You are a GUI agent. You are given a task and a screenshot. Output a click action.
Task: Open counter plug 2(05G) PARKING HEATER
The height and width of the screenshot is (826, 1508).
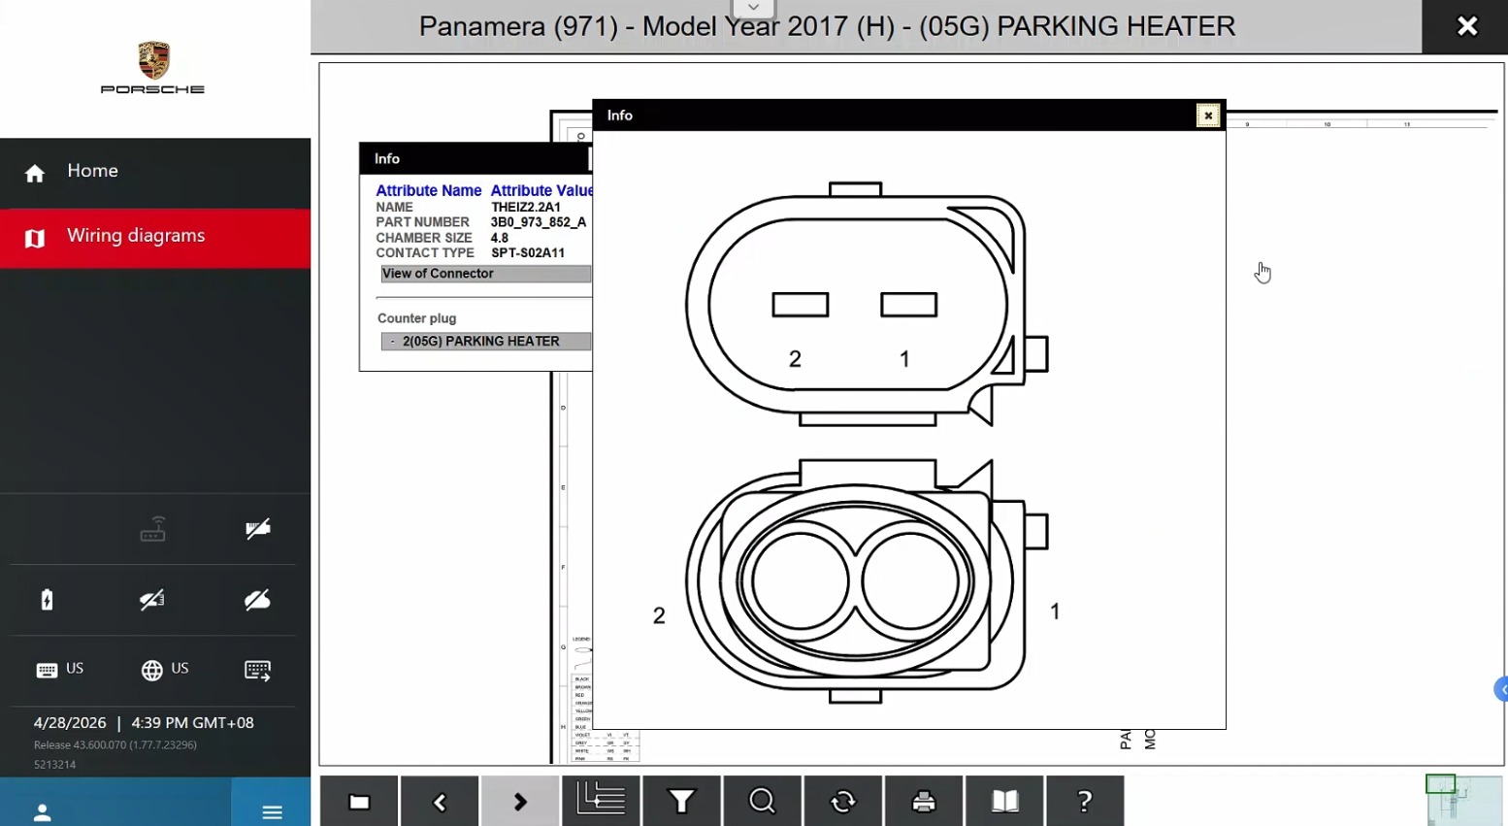tap(486, 342)
